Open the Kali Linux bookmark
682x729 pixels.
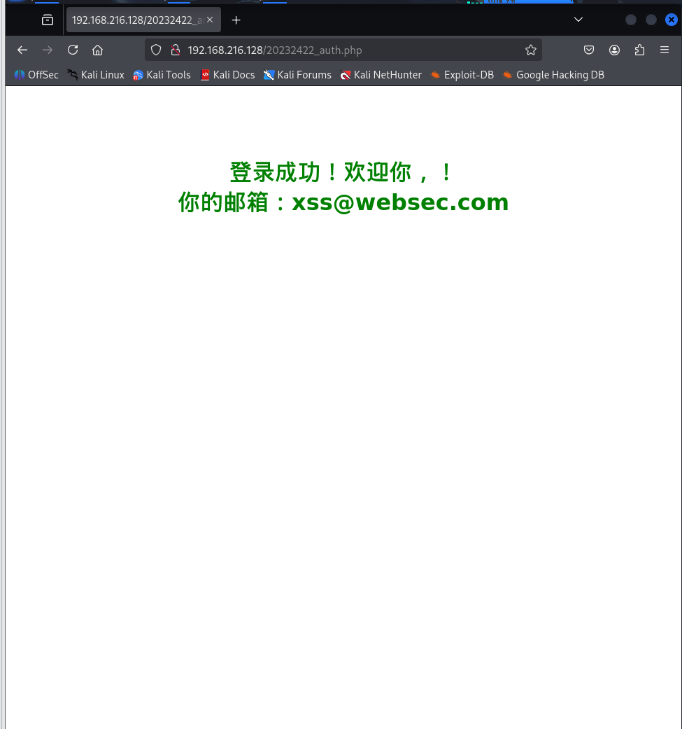(96, 75)
